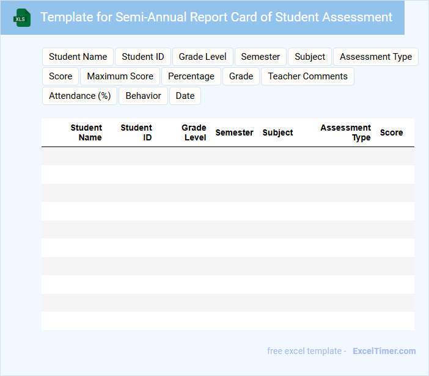Screen dimensions: 429x376
Task: Click the Student Name column header
Action: click(86, 132)
